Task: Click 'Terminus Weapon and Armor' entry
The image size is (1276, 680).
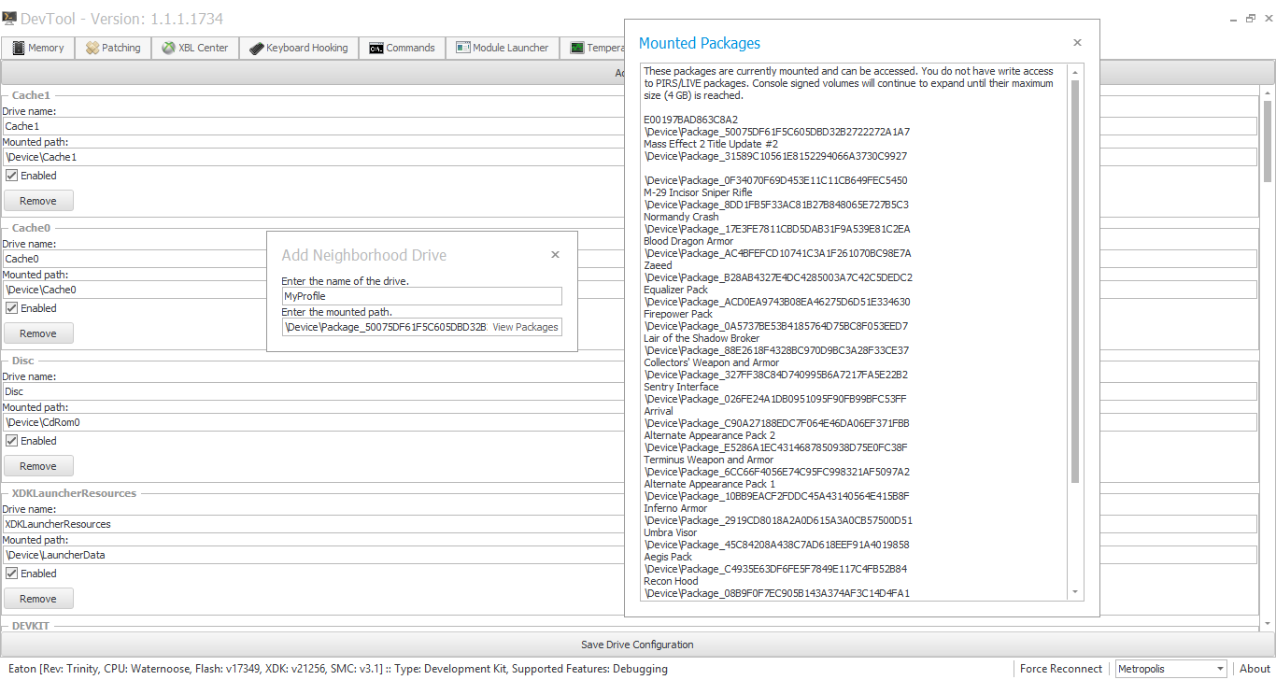Action: pos(709,460)
